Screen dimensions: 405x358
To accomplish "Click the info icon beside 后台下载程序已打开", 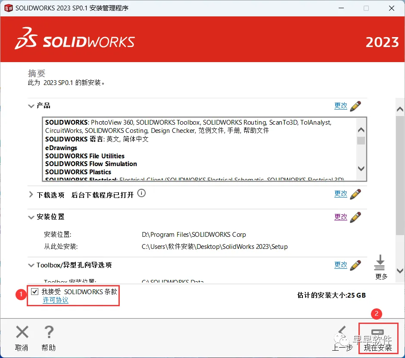I will point(141,193).
